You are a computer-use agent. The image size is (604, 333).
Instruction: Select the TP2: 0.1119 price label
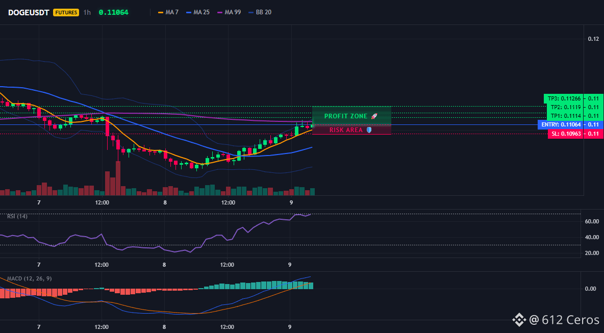565,107
